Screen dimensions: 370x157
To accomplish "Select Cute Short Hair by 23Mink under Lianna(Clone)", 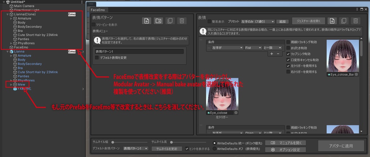I will tap(38, 35).
